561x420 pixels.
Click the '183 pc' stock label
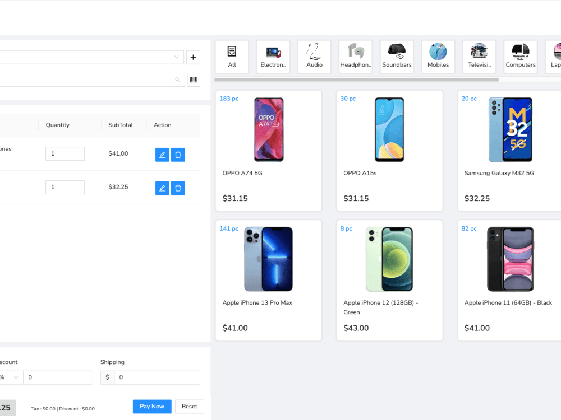pyautogui.click(x=229, y=99)
